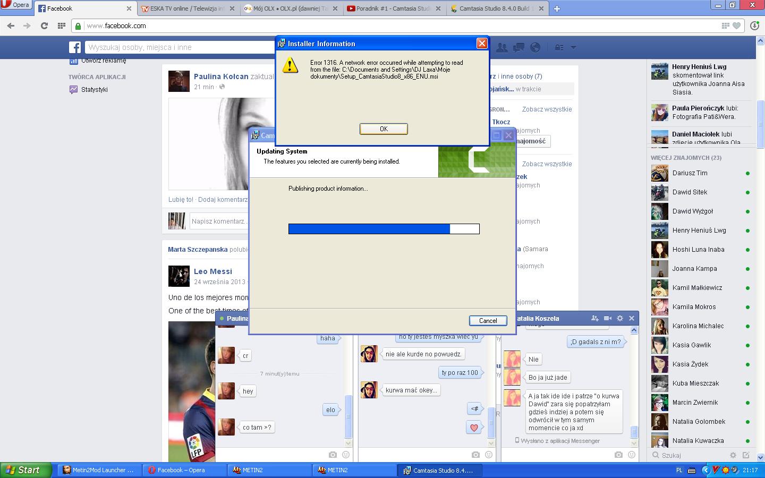
Task: Click the Facebook search field
Action: (x=181, y=47)
